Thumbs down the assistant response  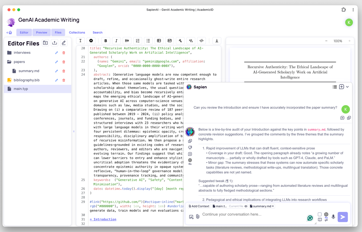pyautogui.click(x=190, y=148)
